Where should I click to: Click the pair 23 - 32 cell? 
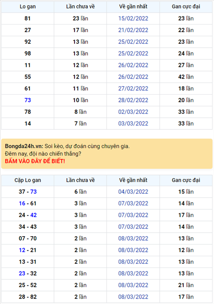pos(28,273)
